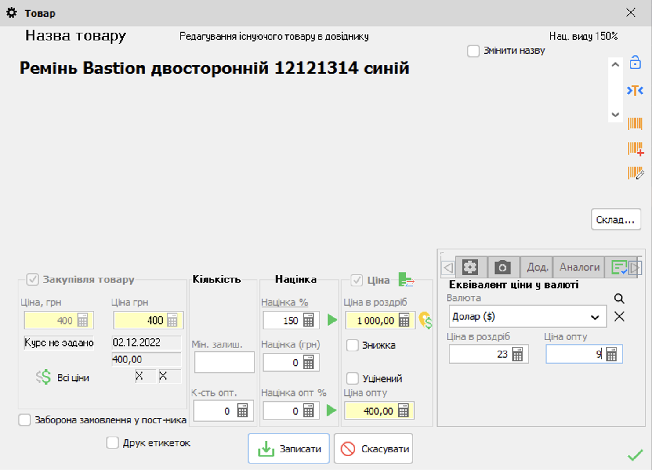
Task: Click the gear tab above Еквівалент ціни
Action: click(x=471, y=267)
